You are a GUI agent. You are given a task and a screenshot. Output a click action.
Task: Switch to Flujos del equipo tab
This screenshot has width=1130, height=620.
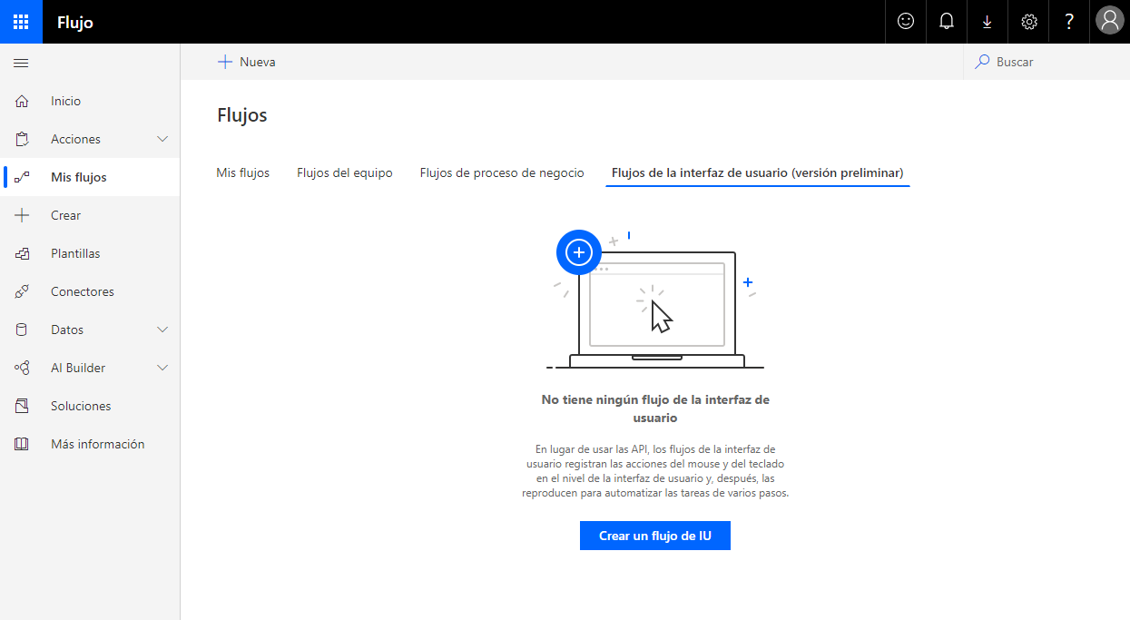click(x=345, y=172)
